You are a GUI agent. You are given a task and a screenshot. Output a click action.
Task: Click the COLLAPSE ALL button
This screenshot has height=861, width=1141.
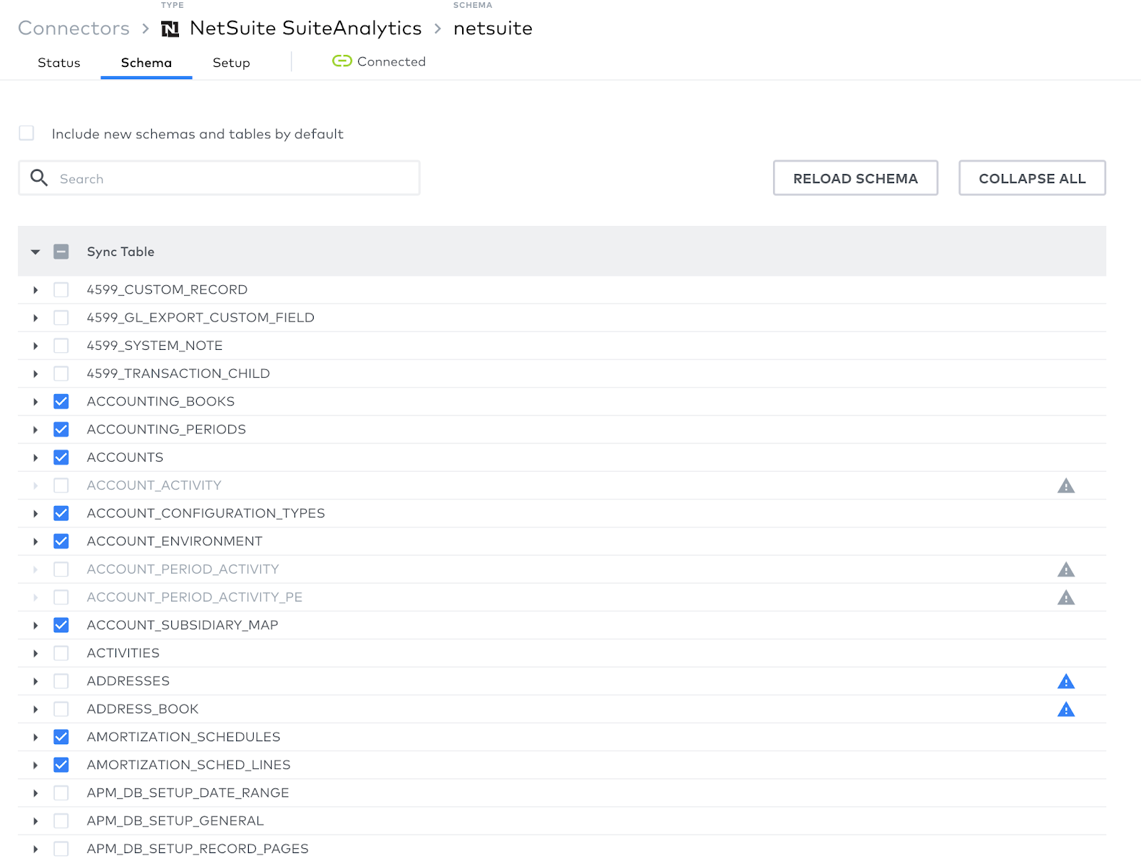pos(1032,177)
